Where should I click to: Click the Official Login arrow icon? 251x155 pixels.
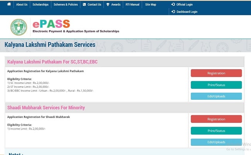(173, 4)
